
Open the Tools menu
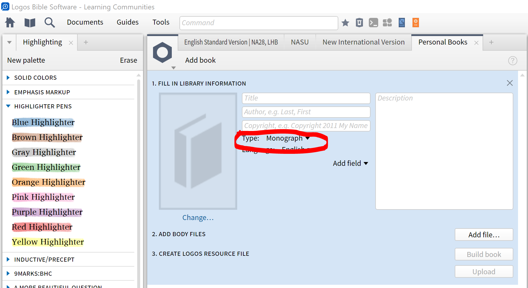[161, 22]
